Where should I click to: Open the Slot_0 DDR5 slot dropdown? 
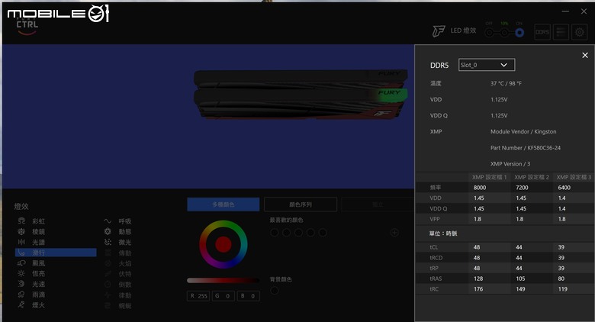pos(487,65)
